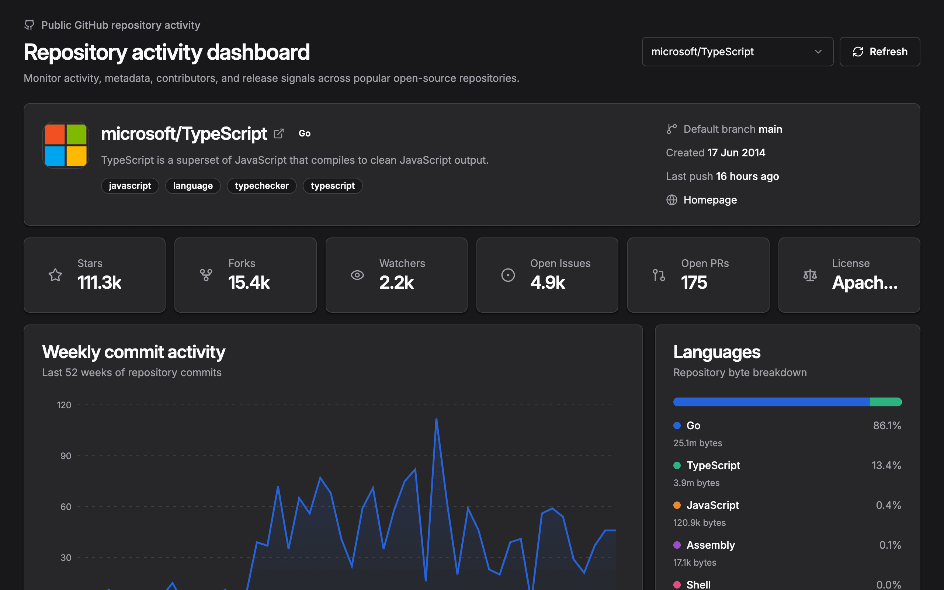
Task: Click the pull request icon in Open PRs card
Action: coord(659,275)
